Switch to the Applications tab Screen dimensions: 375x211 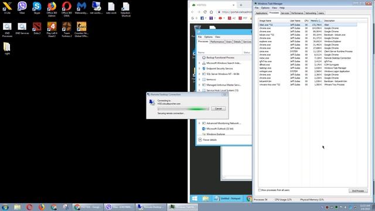(261, 13)
